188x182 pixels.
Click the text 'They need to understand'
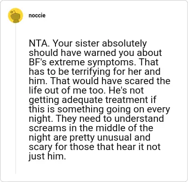tap(110, 119)
